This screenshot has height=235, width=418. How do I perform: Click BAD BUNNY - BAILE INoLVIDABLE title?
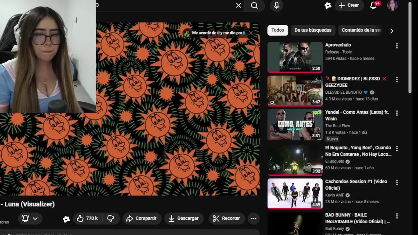pyautogui.click(x=357, y=218)
